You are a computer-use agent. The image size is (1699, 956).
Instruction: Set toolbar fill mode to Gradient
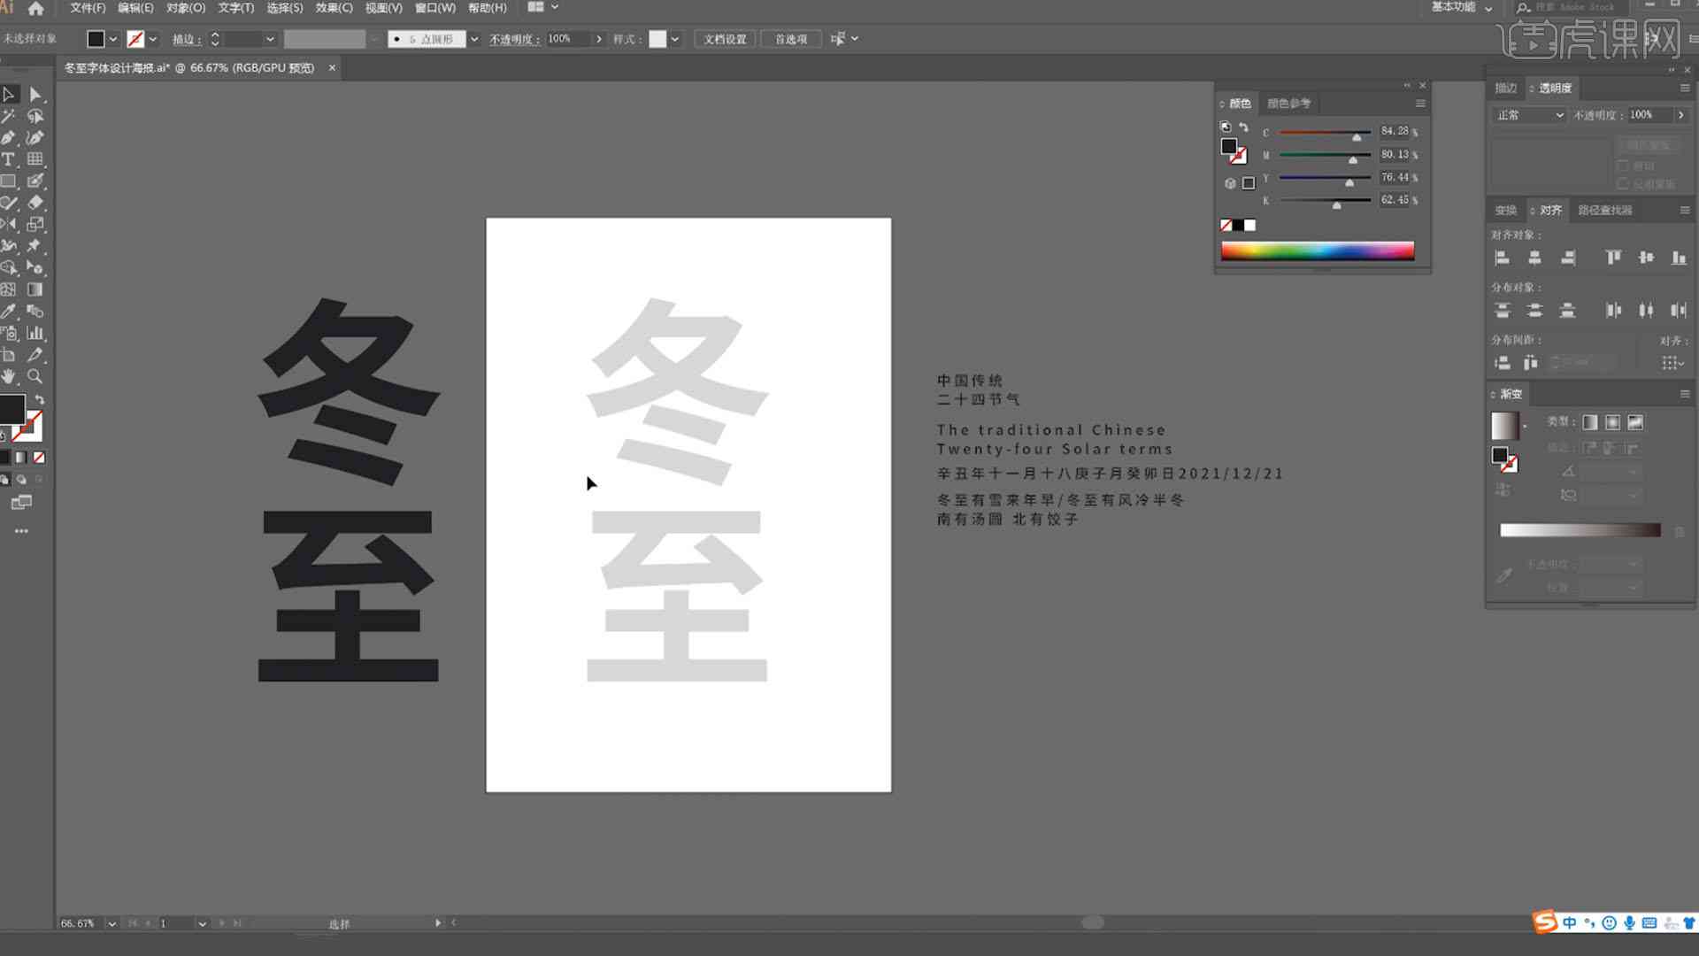click(21, 458)
